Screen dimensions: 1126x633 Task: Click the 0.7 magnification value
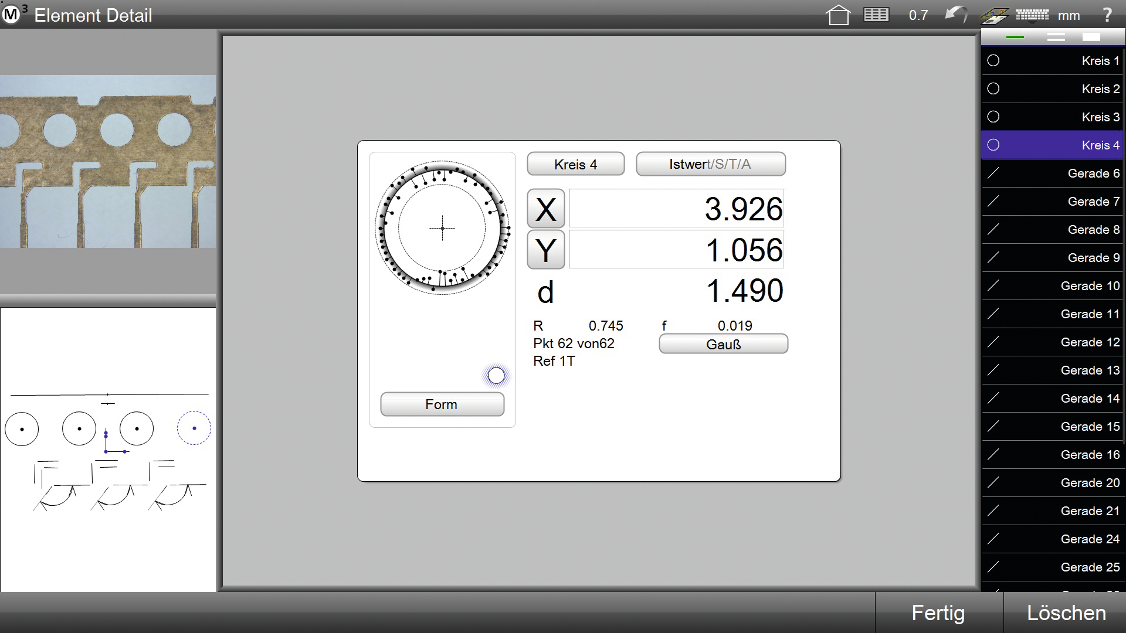pos(918,16)
